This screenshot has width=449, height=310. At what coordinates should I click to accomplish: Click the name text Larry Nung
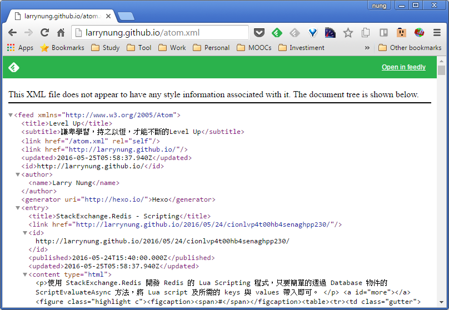point(72,183)
